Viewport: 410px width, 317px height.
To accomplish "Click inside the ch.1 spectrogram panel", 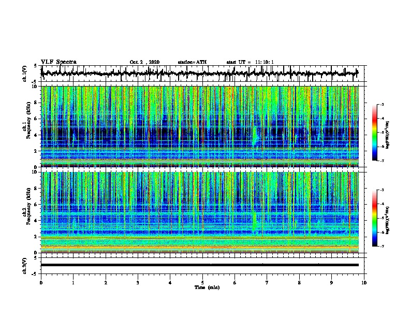I will 199,126.
